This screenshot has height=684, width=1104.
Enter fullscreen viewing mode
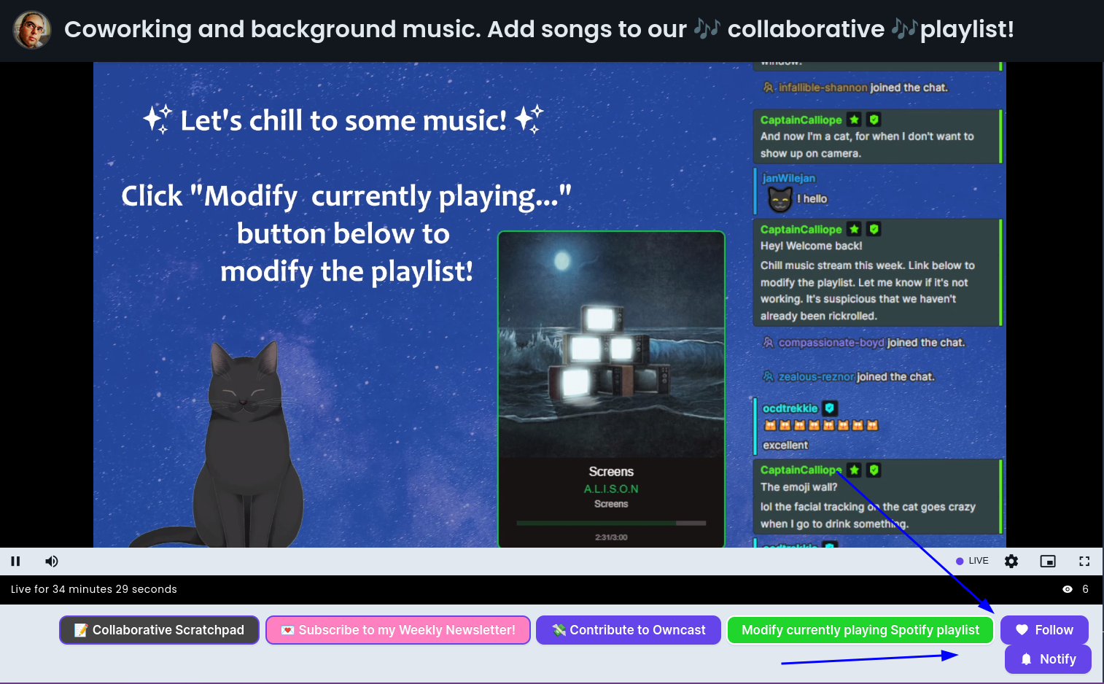pyautogui.click(x=1084, y=561)
